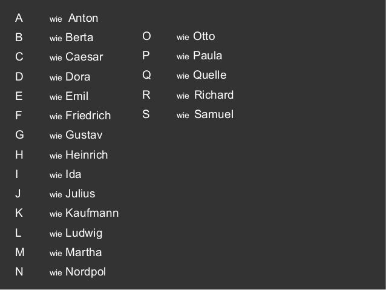Viewport: 386px width, 290px height.
Task: Click the word Ida
Action: coord(73,174)
